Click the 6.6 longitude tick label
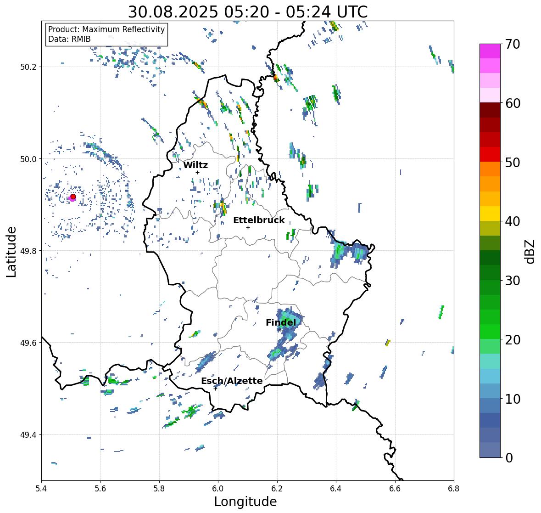Image resolution: width=541 pixels, height=513 pixels. 395,488
